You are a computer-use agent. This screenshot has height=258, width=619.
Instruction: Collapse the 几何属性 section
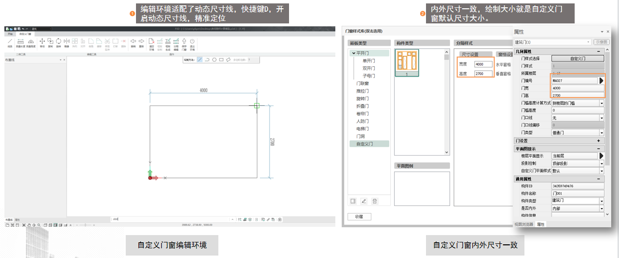tap(598, 51)
